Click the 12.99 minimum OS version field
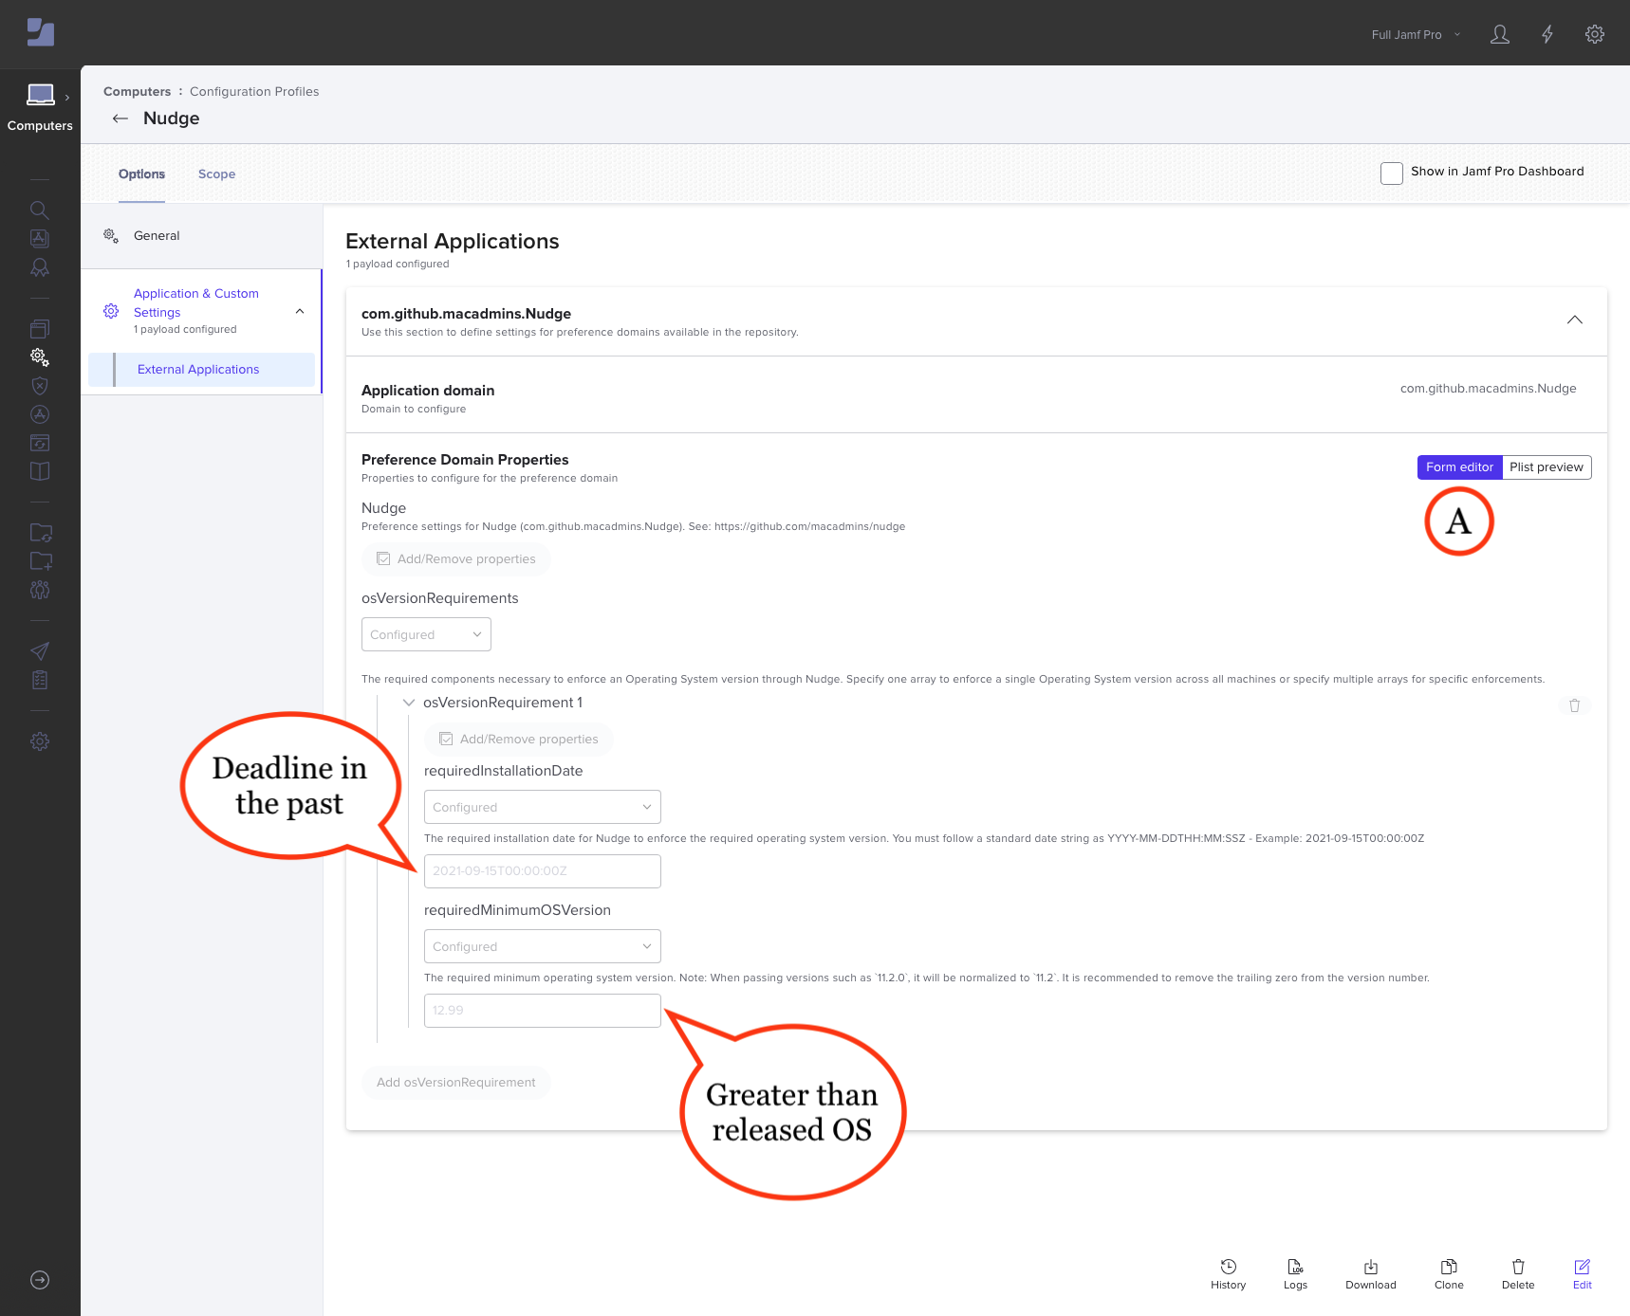 543,1011
